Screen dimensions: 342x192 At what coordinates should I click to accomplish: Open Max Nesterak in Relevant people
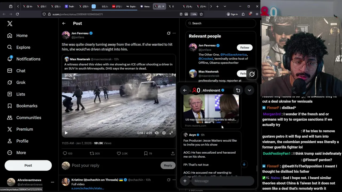(208, 71)
